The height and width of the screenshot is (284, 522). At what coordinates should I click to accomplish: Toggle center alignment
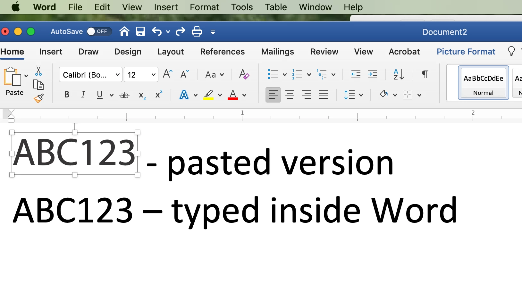290,95
